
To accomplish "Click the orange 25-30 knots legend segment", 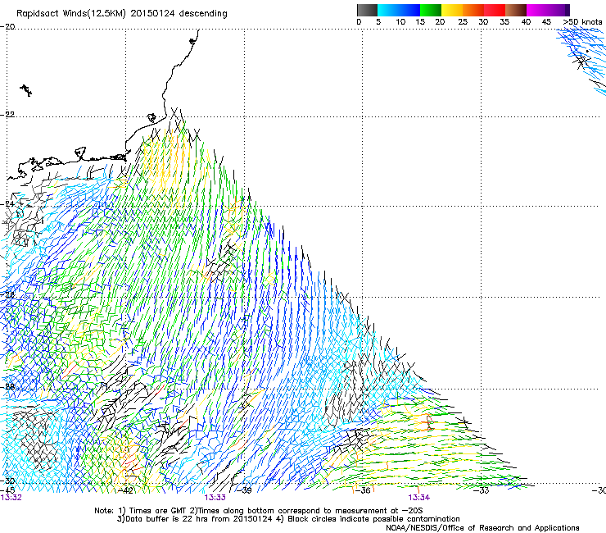I will point(473,10).
